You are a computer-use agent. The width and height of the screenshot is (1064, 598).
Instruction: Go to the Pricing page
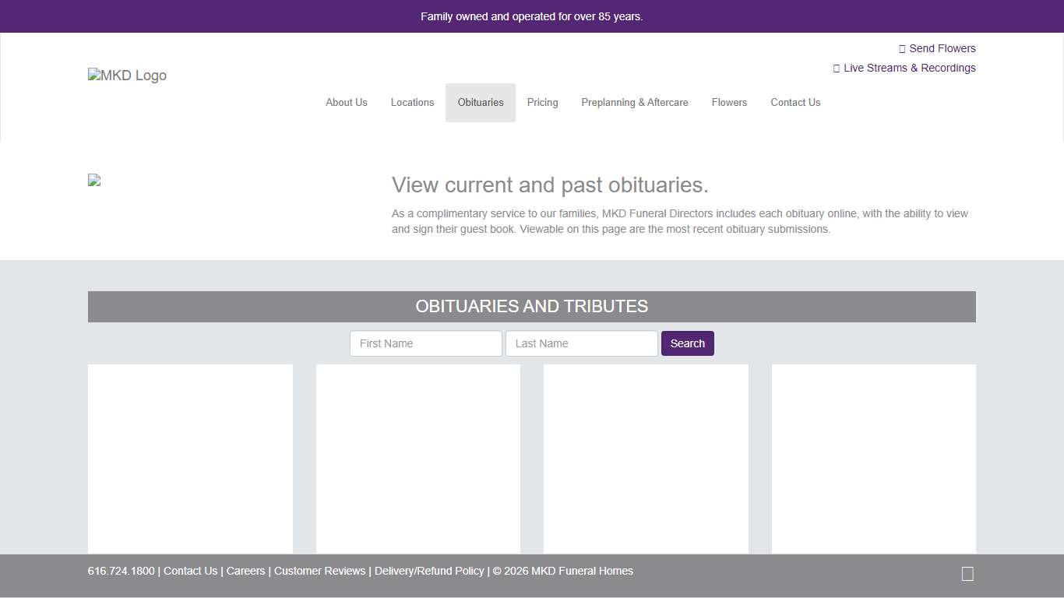pyautogui.click(x=542, y=102)
